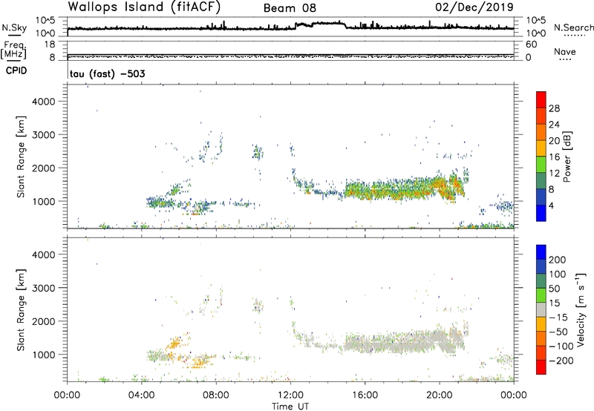The image size is (594, 411).
Task: Click the '50' velocity colorbar tick label
Action: click(x=554, y=289)
